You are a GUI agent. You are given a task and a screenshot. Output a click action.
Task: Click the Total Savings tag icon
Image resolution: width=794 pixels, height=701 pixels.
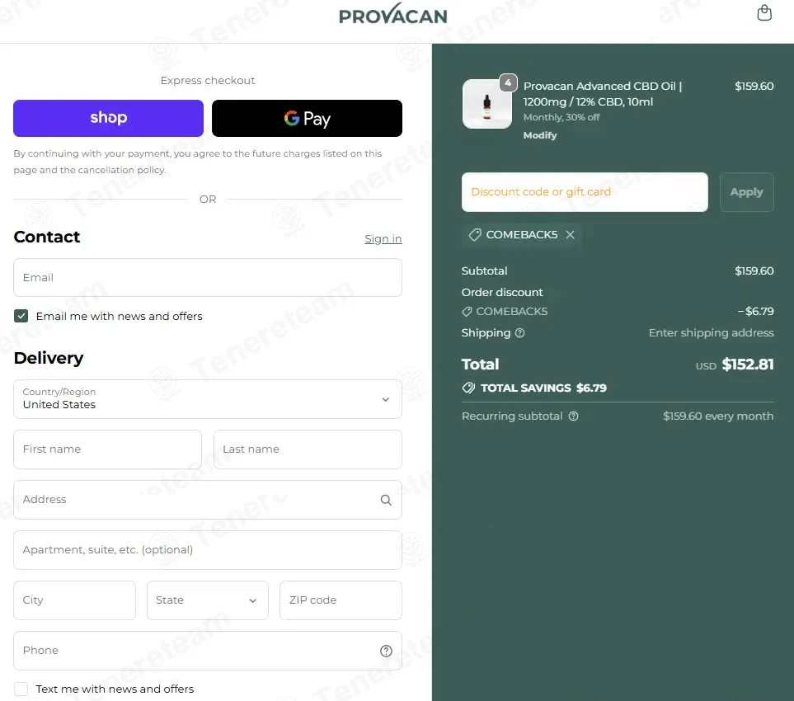click(x=468, y=388)
